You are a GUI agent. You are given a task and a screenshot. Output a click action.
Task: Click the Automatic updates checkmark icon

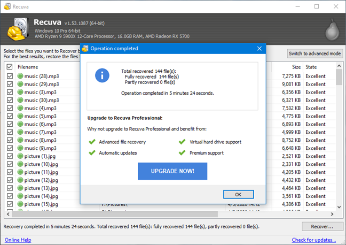pyautogui.click(x=92, y=153)
